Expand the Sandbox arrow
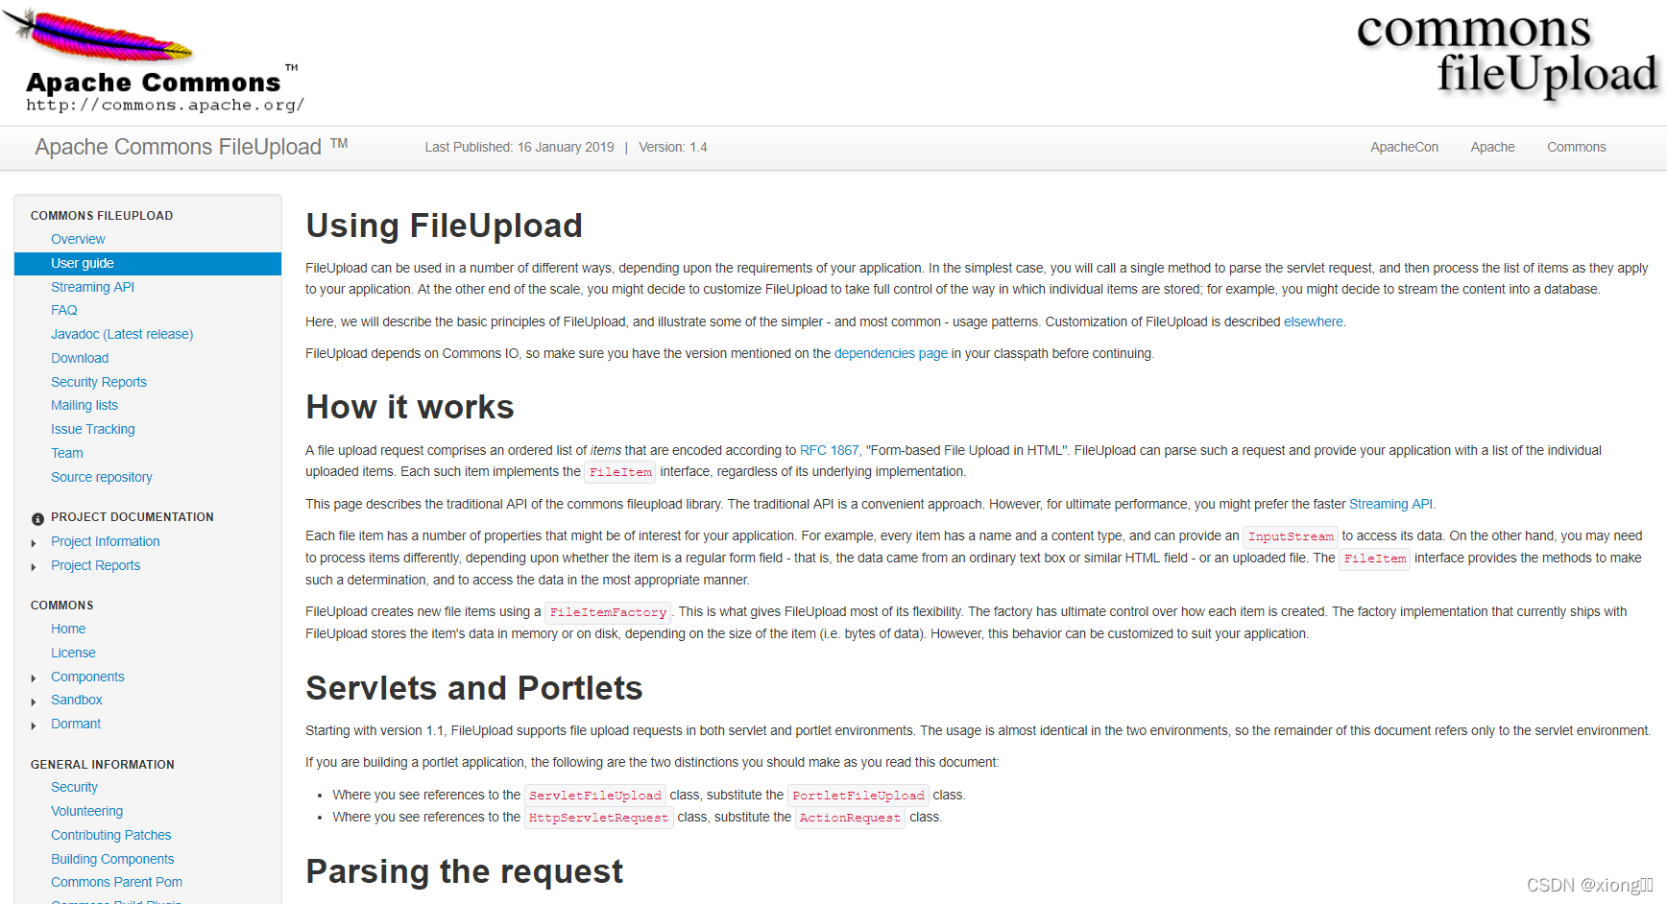 point(34,702)
